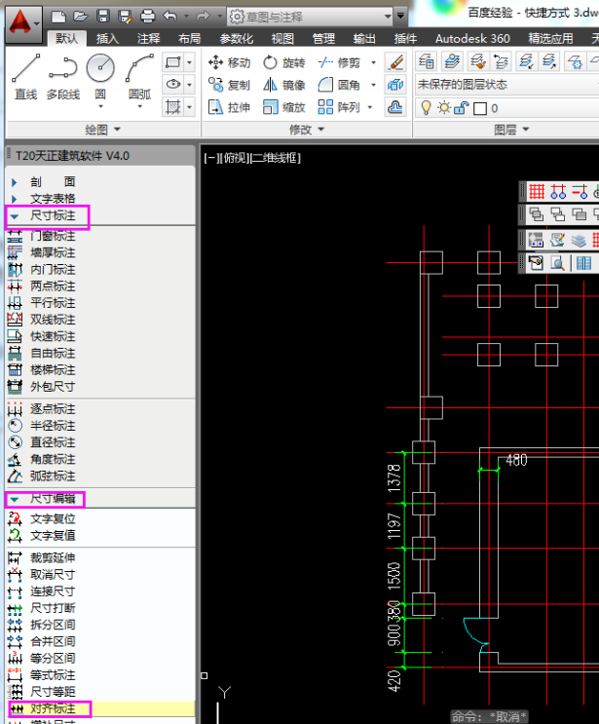Switch to the 输出 ribbon tab

coord(364,39)
